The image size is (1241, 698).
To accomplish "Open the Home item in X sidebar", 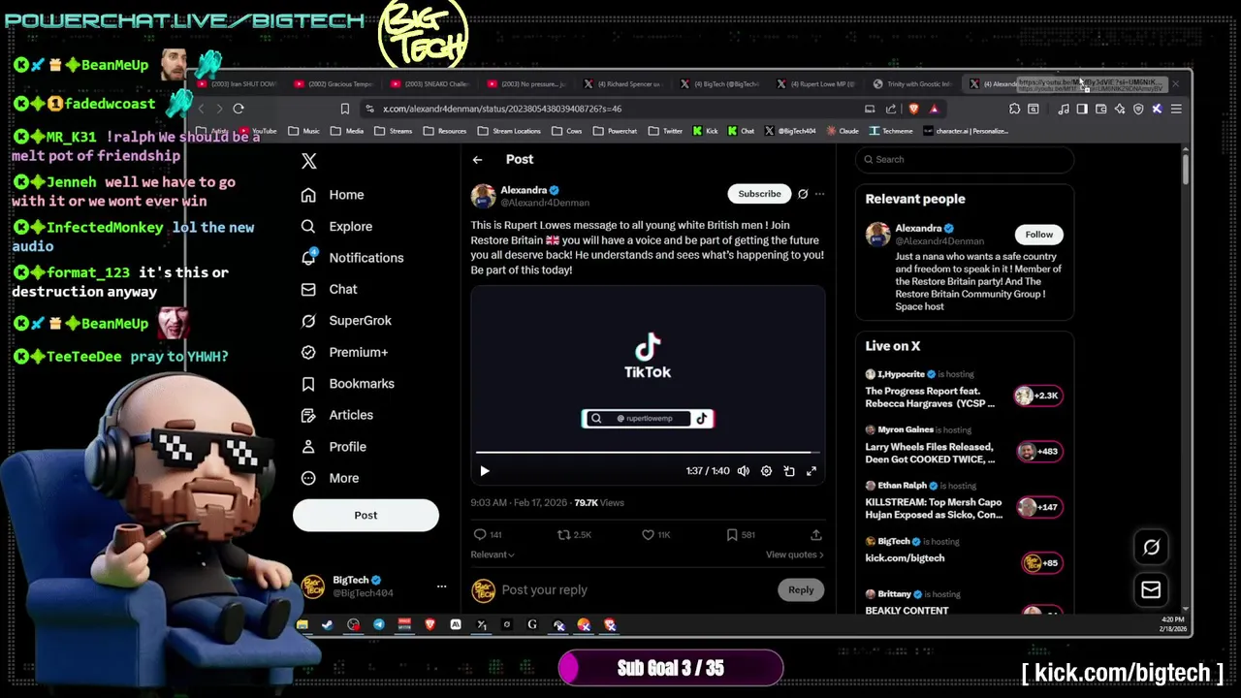I will coord(333,195).
